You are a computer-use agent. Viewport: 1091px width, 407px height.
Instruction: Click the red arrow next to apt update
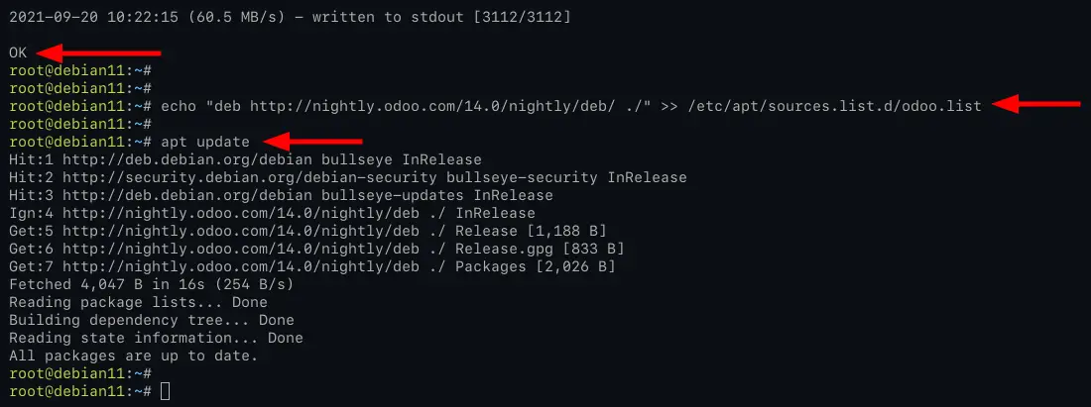pos(312,142)
